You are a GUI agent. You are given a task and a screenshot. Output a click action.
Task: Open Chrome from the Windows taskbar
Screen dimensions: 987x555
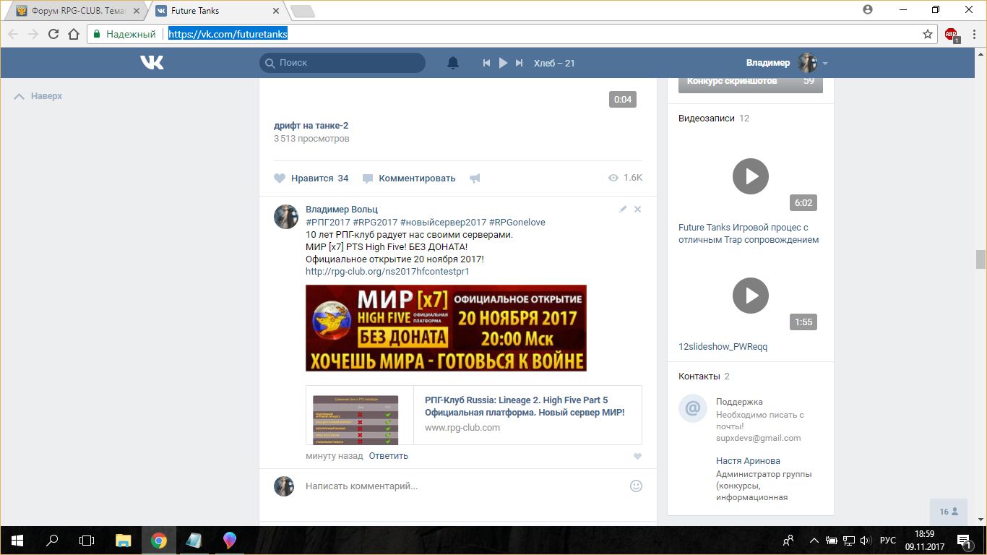click(159, 541)
